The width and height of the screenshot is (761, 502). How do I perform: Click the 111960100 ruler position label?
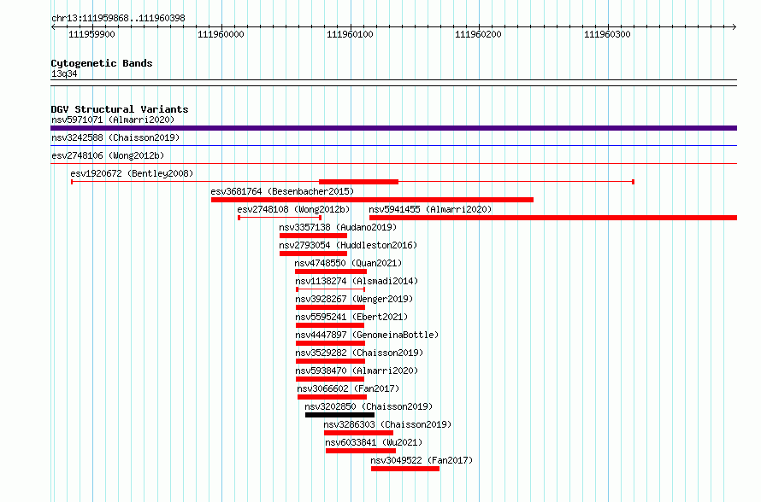coord(350,34)
